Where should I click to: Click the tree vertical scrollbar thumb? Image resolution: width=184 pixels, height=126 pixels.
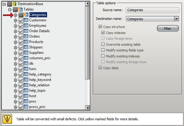[87, 43]
